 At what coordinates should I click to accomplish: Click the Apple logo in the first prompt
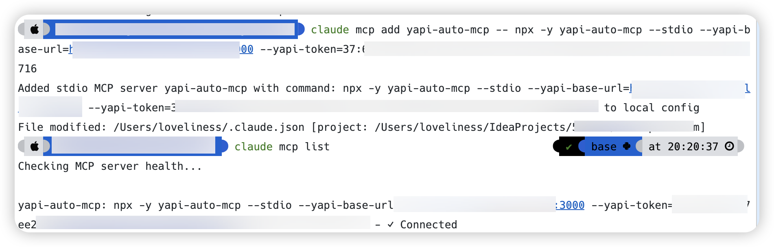click(35, 29)
